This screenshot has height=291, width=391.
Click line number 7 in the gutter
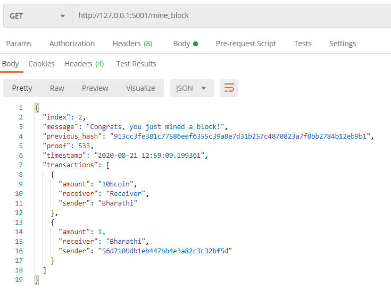20,165
